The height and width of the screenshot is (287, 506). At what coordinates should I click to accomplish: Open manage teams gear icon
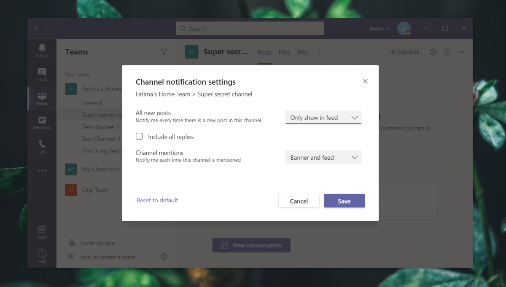tap(164, 257)
